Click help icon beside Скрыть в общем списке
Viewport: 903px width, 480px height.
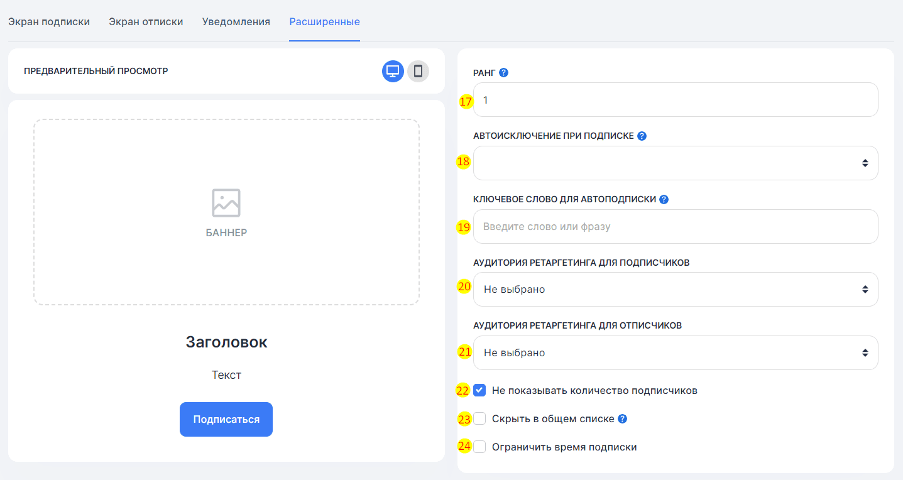(622, 419)
